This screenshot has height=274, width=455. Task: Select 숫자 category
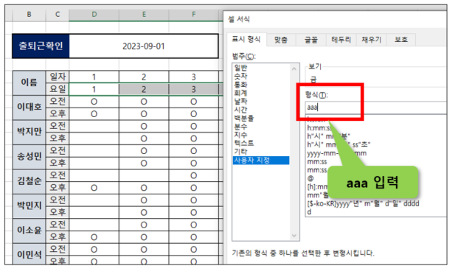[x=240, y=76]
